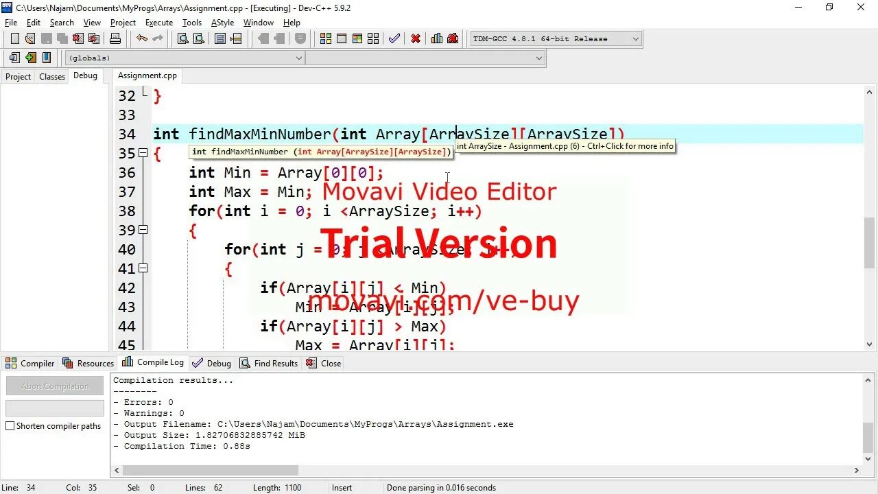This screenshot has height=494, width=878.
Task: Click the Debug checkmark toolbar icon
Action: [x=394, y=38]
